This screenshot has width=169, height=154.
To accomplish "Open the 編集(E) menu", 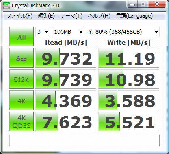I will (46, 16).
